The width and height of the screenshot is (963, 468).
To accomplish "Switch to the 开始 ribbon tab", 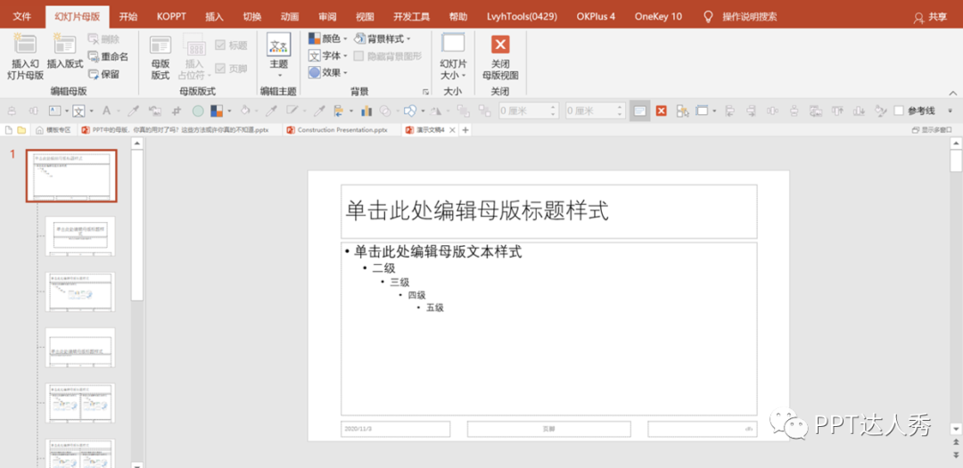I will (128, 17).
